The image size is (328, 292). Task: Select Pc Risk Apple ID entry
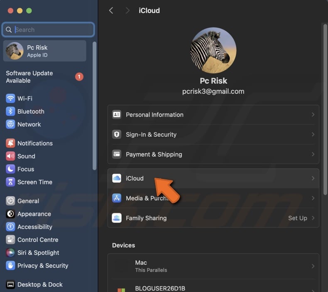coord(44,51)
